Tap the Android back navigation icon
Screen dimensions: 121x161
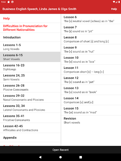point(40,157)
